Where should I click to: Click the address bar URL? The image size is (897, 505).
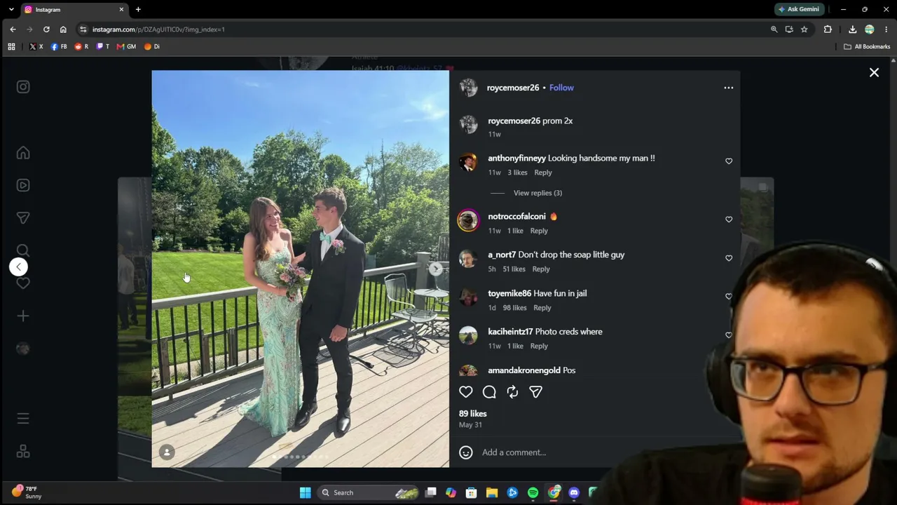158,29
